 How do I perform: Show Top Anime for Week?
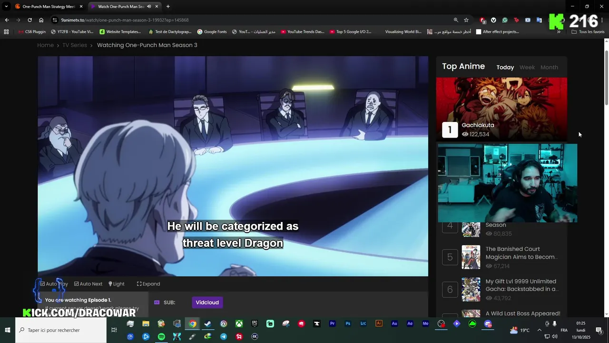pyautogui.click(x=527, y=68)
